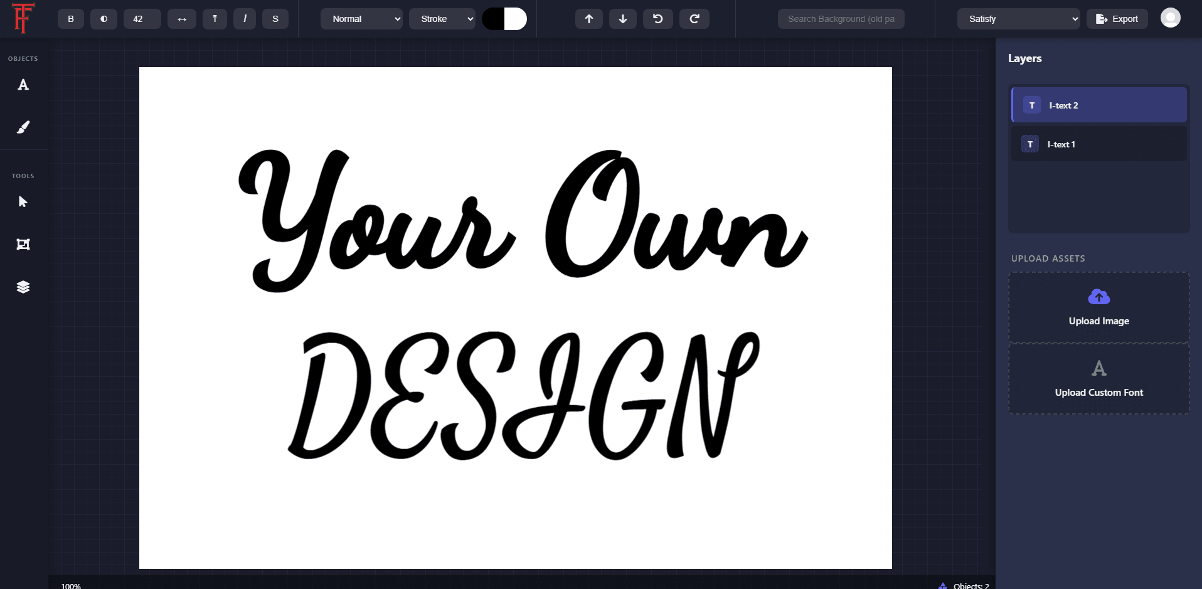Screen dimensions: 1202x589
Task: Select the I-text 2 layer
Action: [x=1099, y=105]
